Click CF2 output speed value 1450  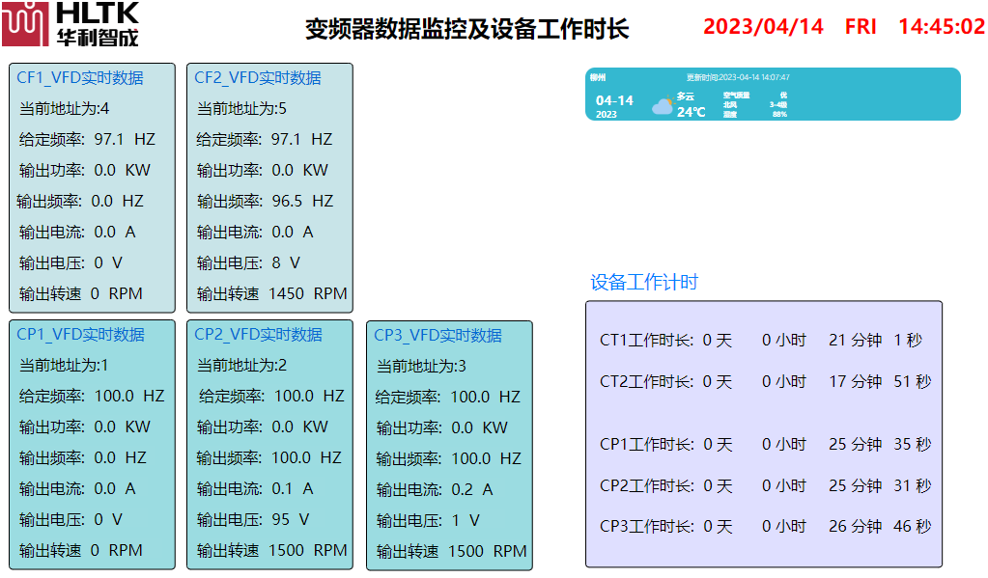pyautogui.click(x=286, y=294)
